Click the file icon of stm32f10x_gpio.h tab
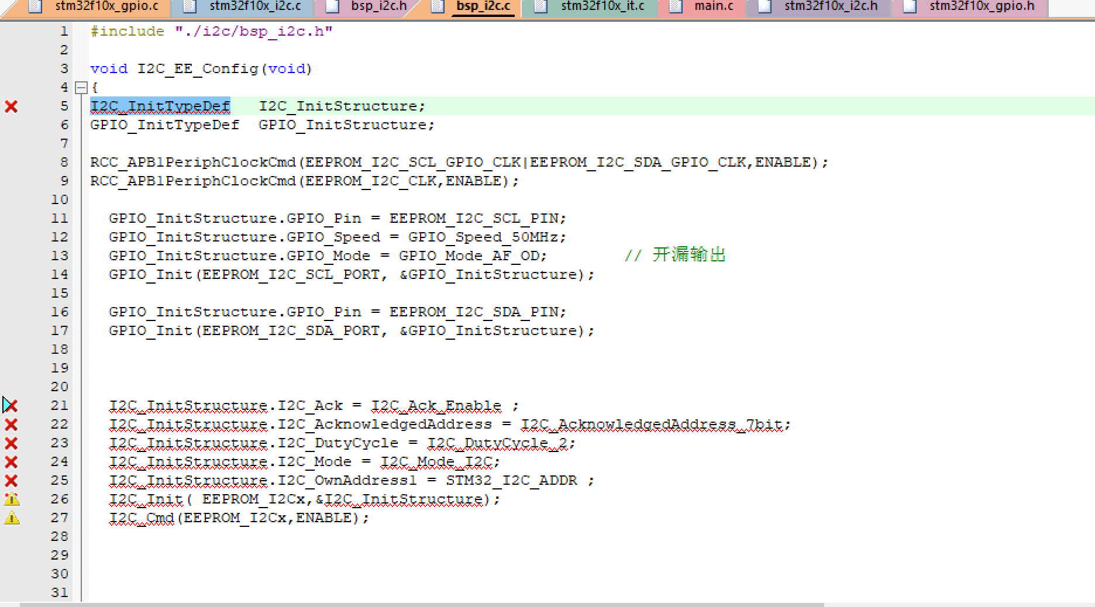This screenshot has width=1095, height=607. [910, 6]
